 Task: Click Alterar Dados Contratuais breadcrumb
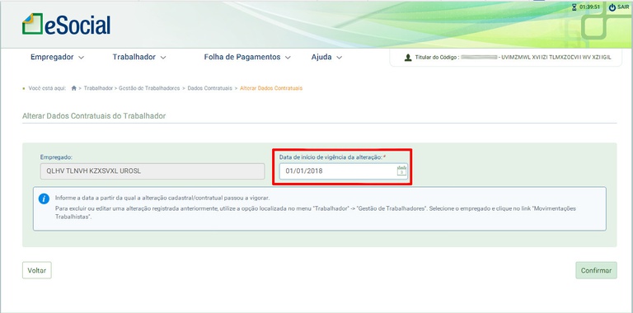[271, 88]
